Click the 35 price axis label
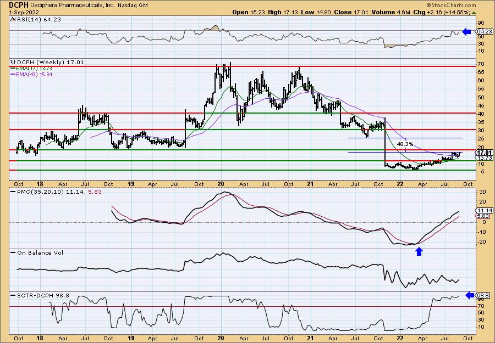The width and height of the screenshot is (495, 343). (482, 122)
